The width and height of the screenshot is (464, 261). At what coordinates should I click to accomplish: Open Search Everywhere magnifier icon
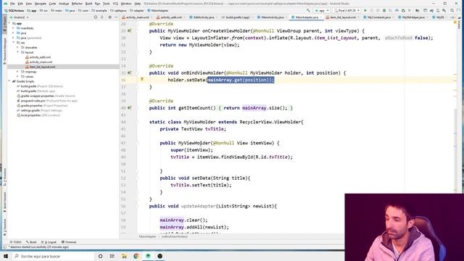pos(452,10)
